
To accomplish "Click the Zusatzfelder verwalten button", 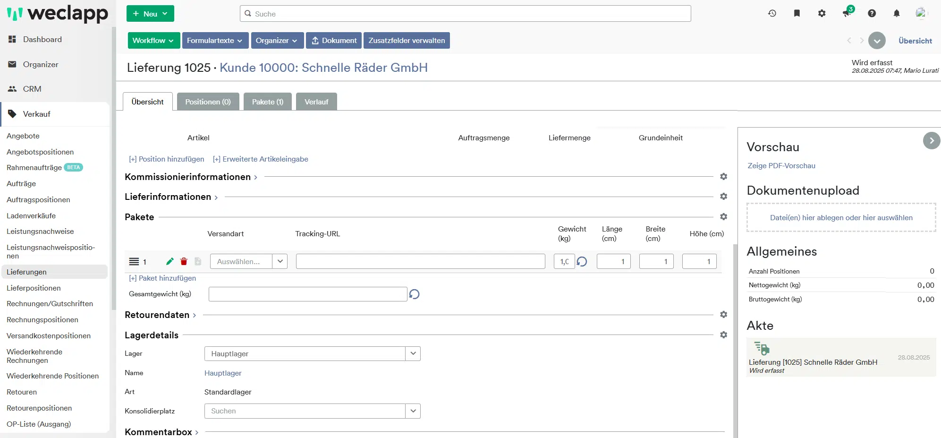I will tap(407, 41).
